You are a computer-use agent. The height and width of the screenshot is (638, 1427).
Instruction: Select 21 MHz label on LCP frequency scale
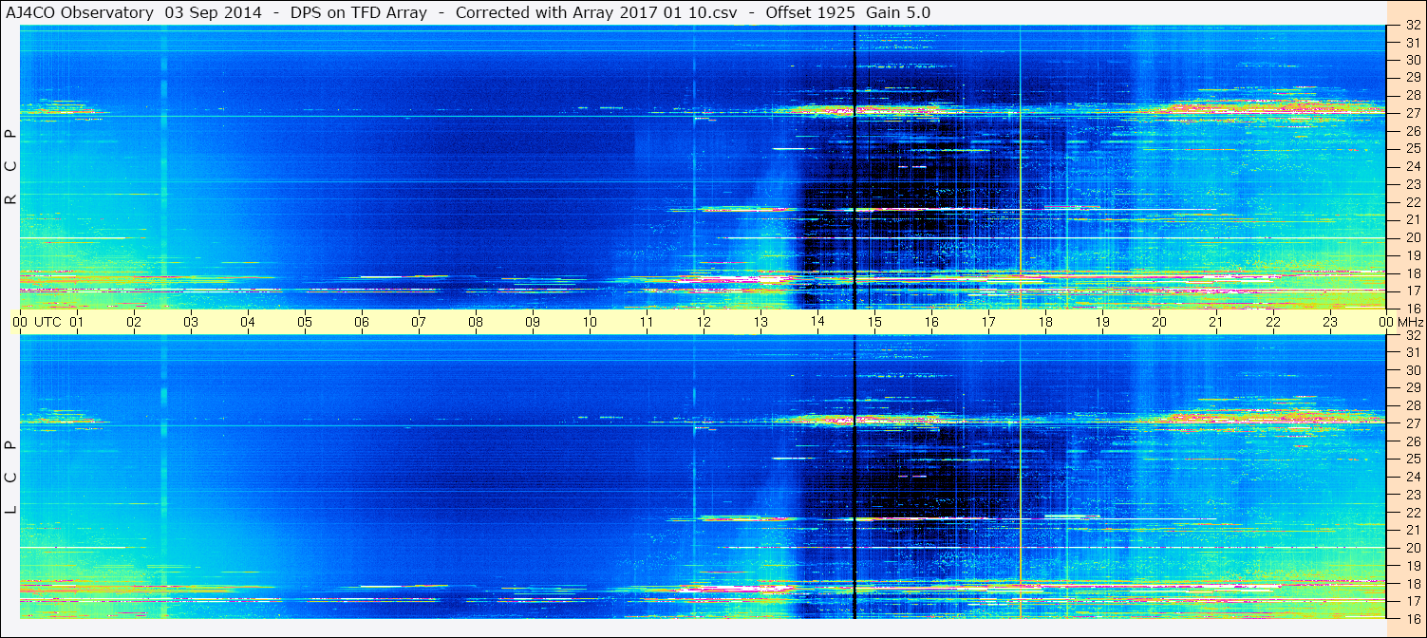pyautogui.click(x=1412, y=530)
